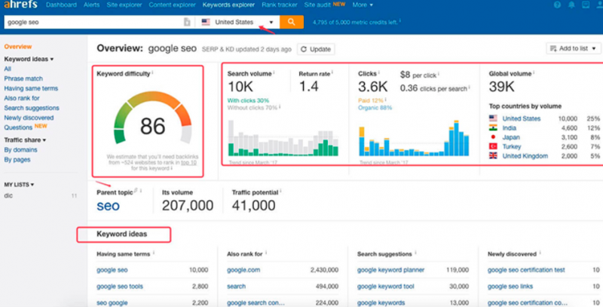Click the search volume trend chart

point(283,138)
